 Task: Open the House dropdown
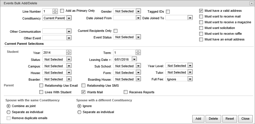click(69, 73)
